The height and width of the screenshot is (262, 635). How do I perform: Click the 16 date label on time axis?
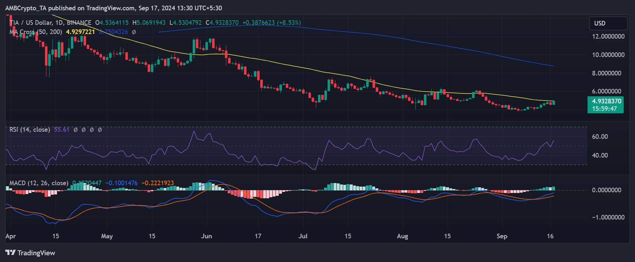tap(550, 236)
